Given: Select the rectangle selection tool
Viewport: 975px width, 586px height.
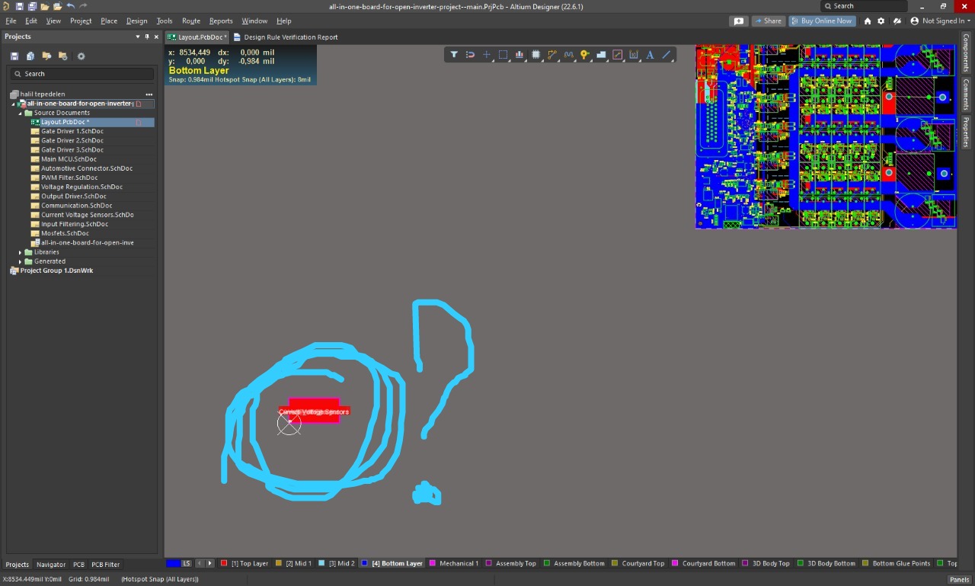Looking at the screenshot, I should click(503, 55).
